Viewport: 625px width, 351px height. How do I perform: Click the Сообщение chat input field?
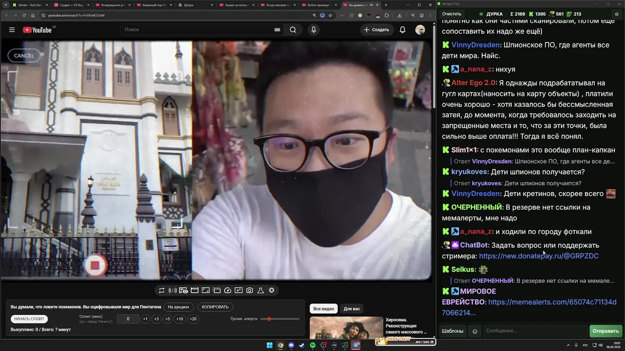pyautogui.click(x=535, y=331)
